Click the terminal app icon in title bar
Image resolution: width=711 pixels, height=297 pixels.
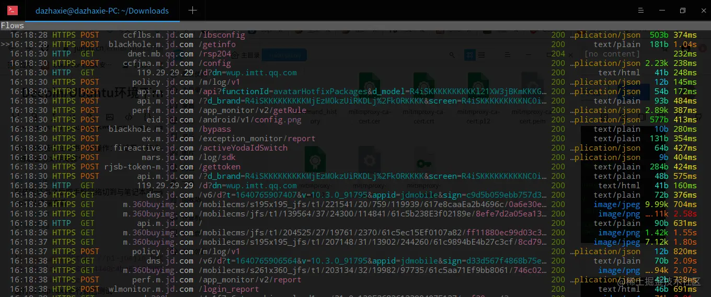(x=13, y=10)
